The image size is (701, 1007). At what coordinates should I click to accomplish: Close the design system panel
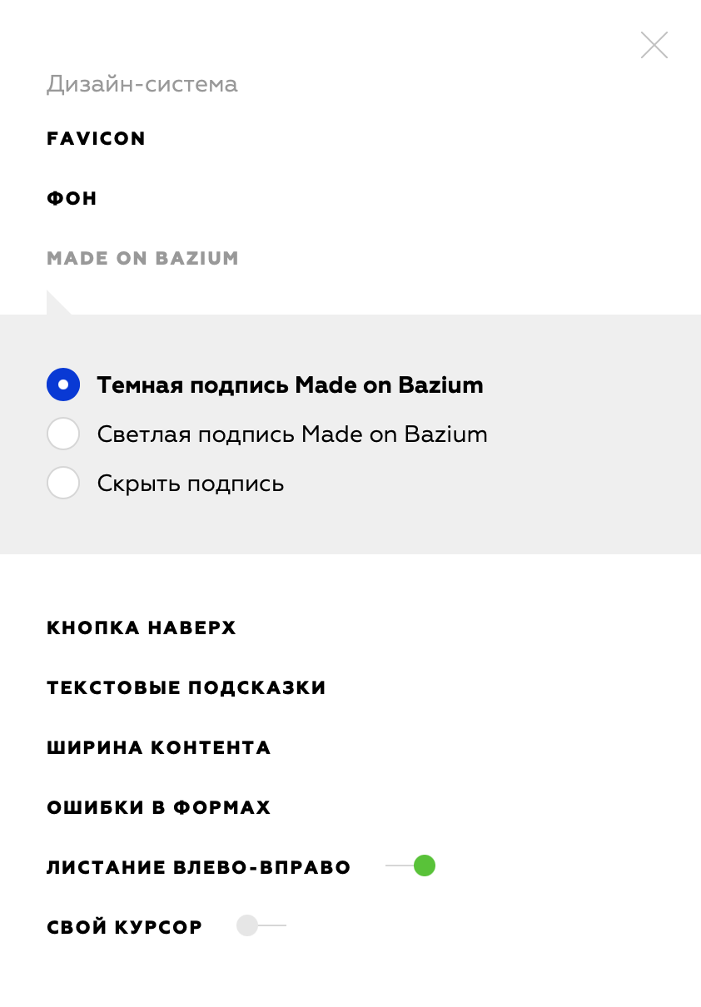[x=654, y=45]
